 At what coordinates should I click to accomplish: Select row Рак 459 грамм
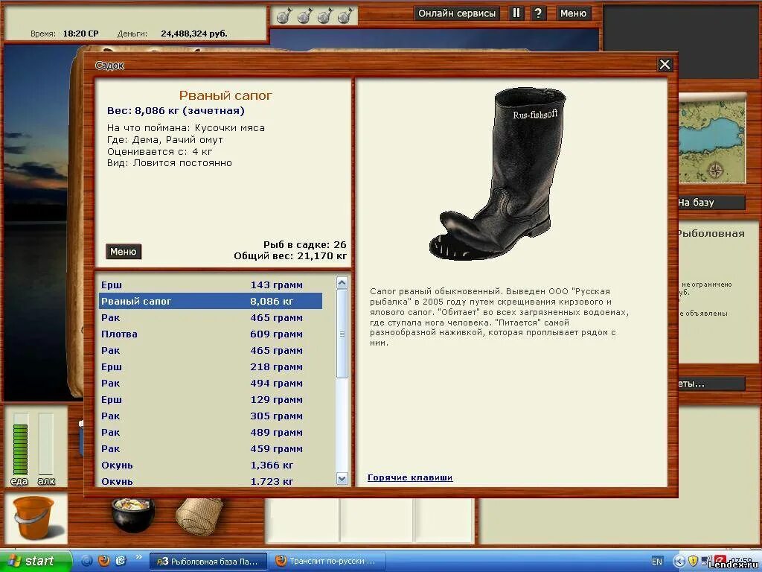(x=211, y=449)
